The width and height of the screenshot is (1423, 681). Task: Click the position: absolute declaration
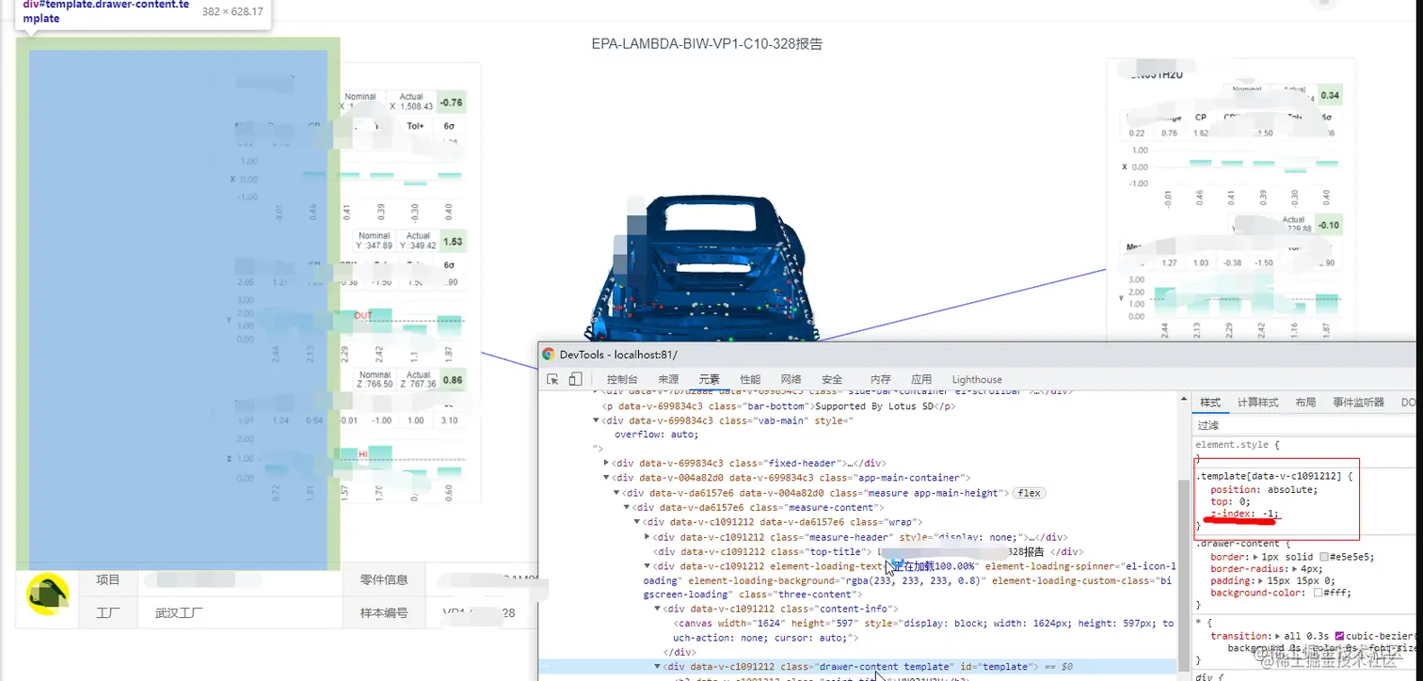(1264, 490)
